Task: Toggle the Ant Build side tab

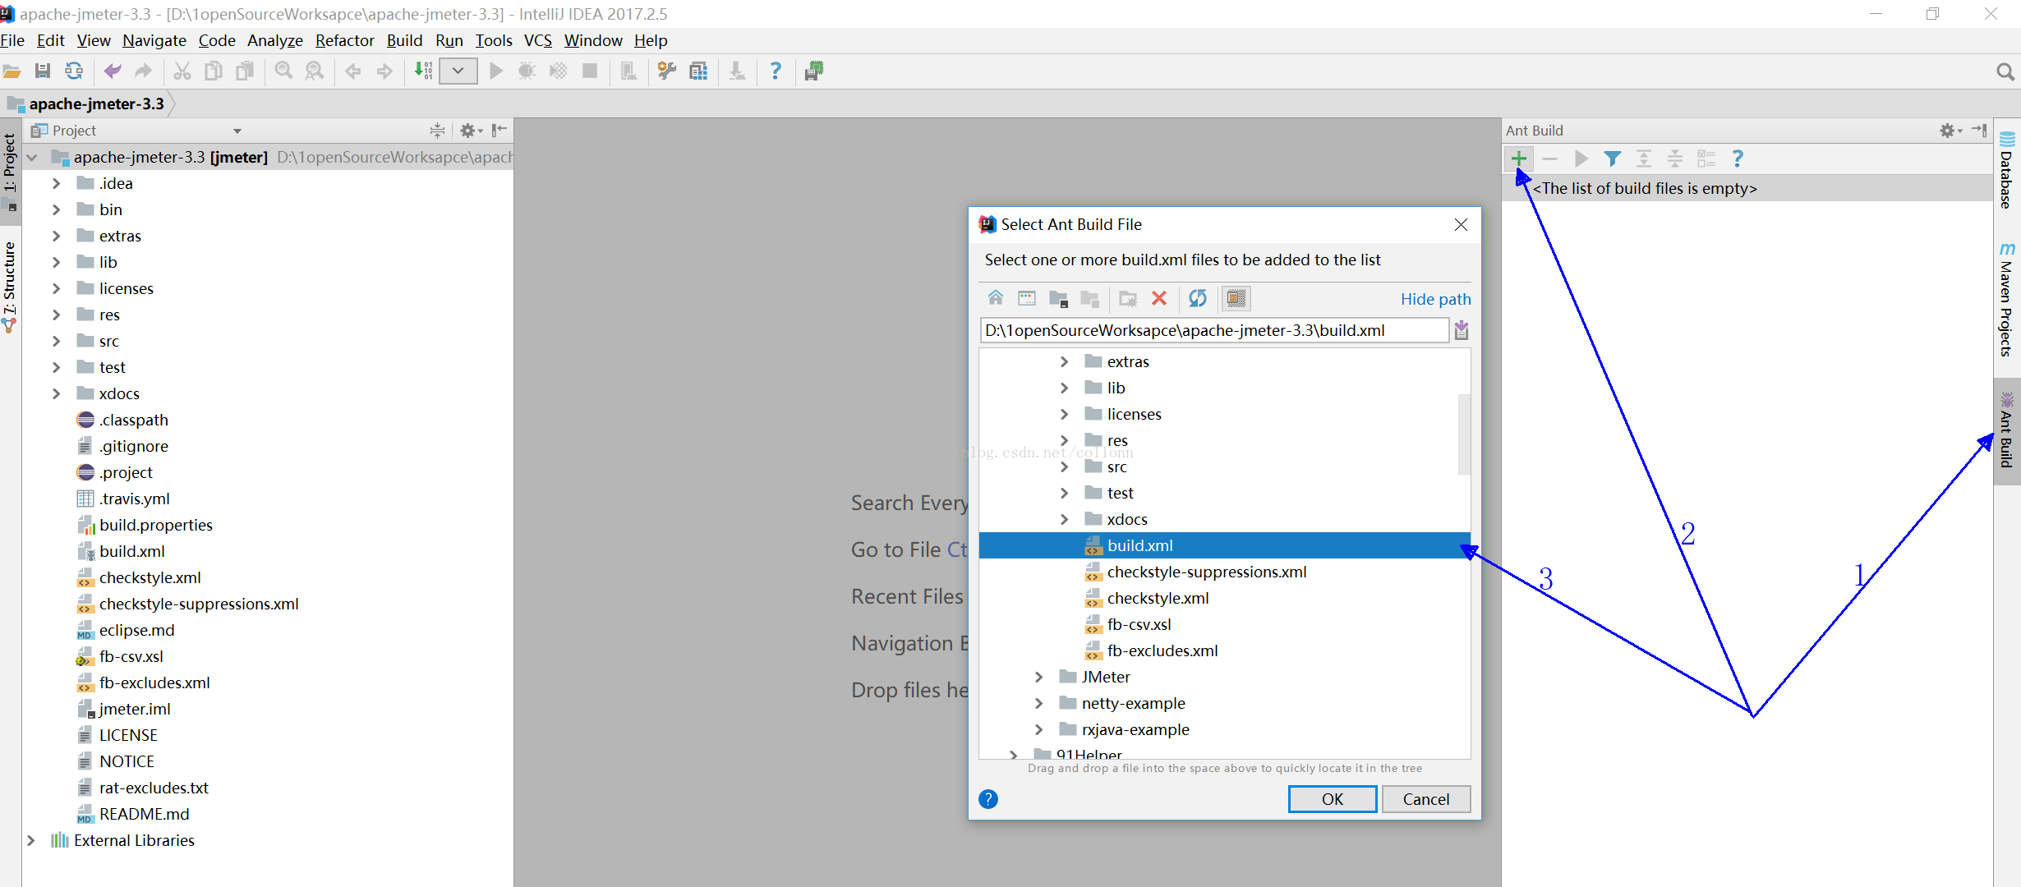Action: tap(2006, 430)
